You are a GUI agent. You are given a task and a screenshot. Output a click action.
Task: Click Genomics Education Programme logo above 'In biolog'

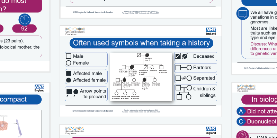coord(247,88)
